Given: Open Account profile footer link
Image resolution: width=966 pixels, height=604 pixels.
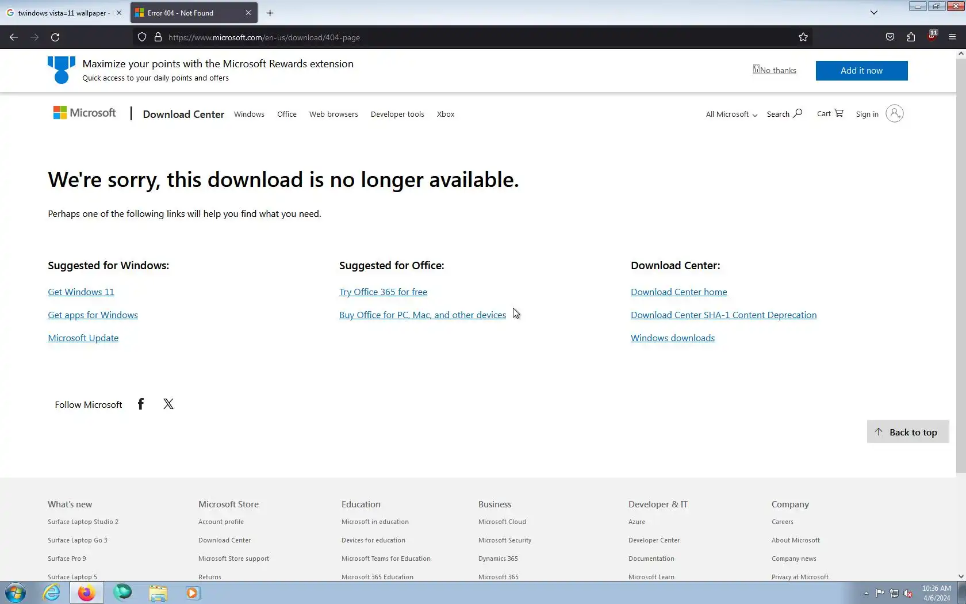Looking at the screenshot, I should tap(221, 522).
